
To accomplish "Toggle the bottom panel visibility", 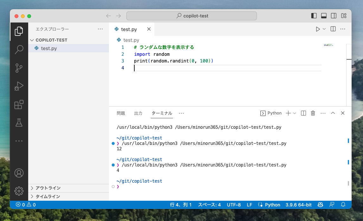I will (x=324, y=16).
